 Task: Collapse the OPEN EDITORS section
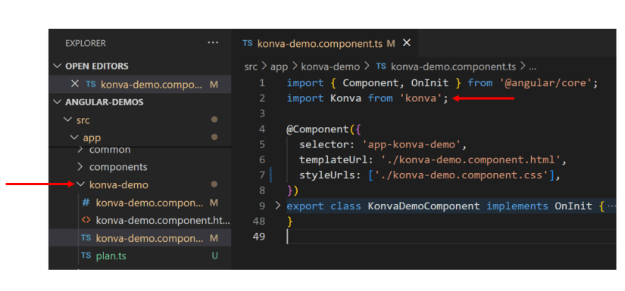[x=58, y=66]
